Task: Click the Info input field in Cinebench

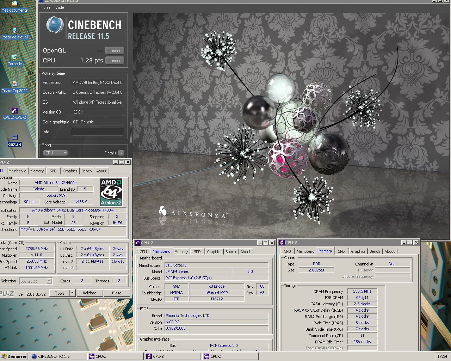Action: (x=98, y=132)
